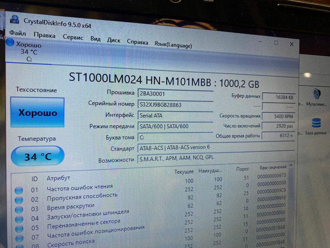
Task: Click the raw value 0000000018A8
Action: (x=271, y=228)
